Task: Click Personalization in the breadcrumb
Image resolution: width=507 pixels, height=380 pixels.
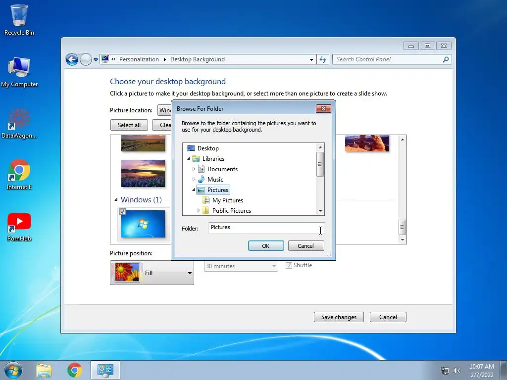Action: tap(139, 59)
